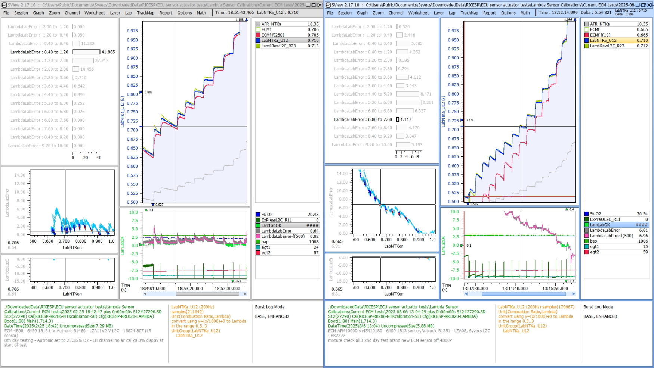The width and height of the screenshot is (654, 368).
Task: Open Math menu in the left window
Action: [x=201, y=13]
